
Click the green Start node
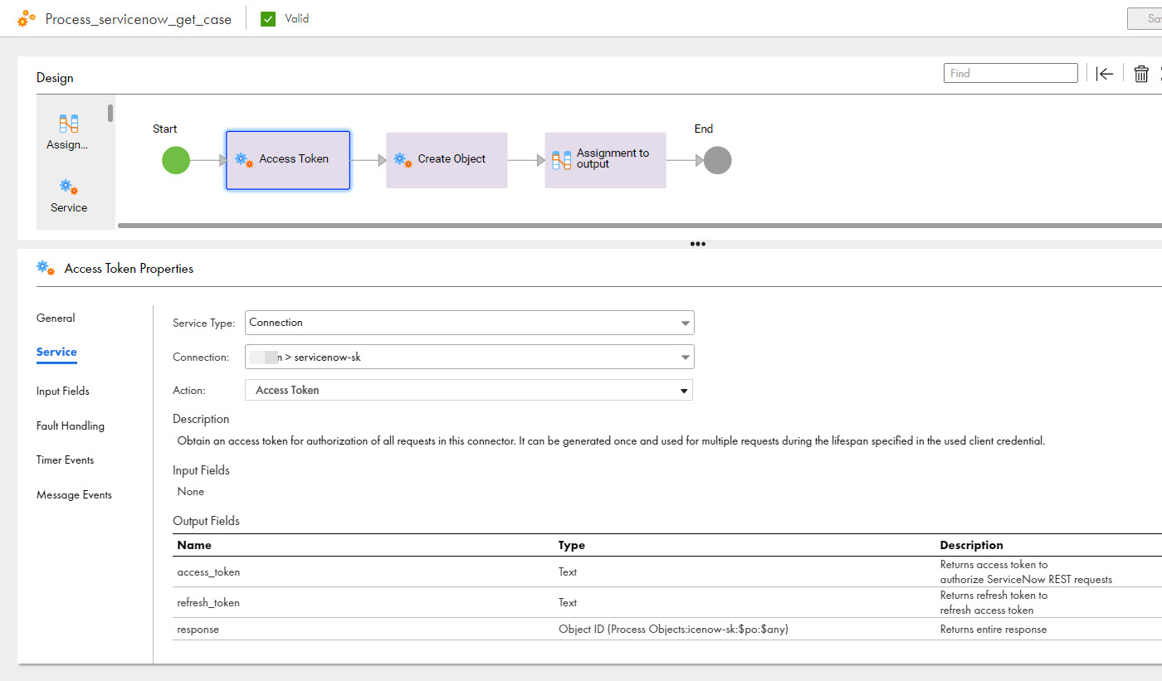coord(176,160)
